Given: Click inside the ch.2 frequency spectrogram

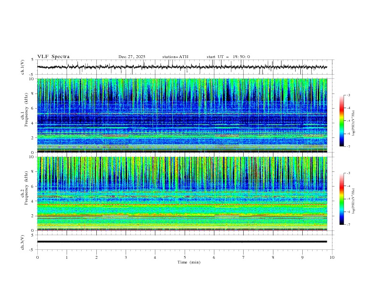Looking at the screenshot, I should pos(184,194).
